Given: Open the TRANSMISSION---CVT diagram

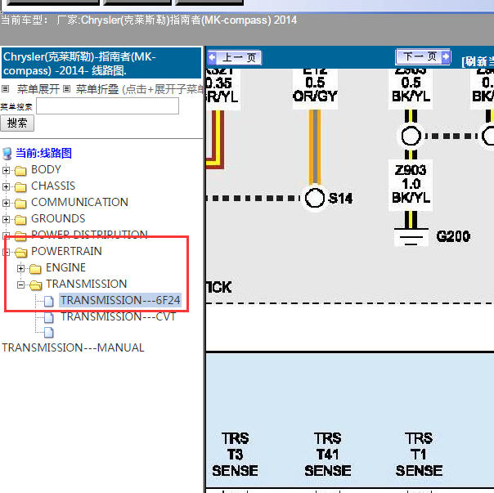Looking at the screenshot, I should (x=118, y=316).
